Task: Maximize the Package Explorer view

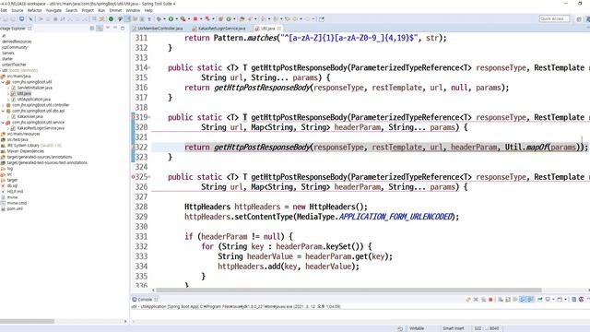Action: pyautogui.click(x=123, y=29)
